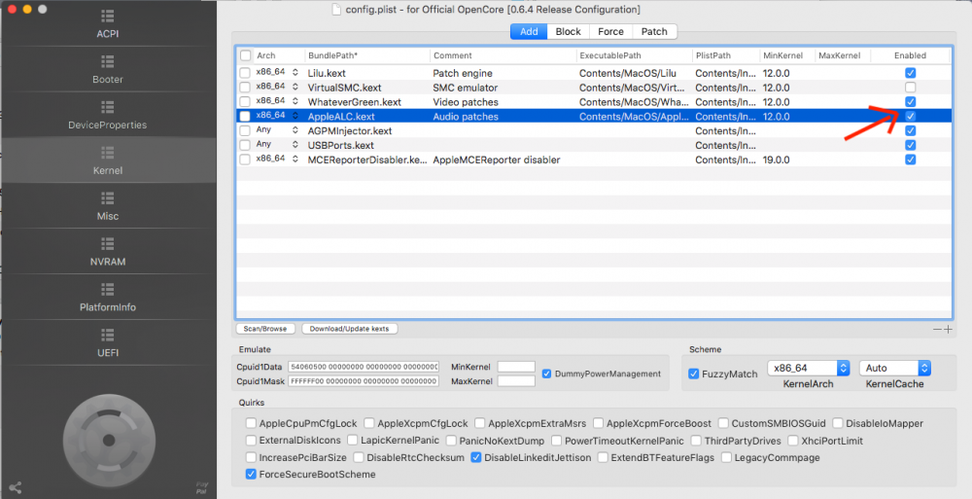Change Arch stepper for VirtualSMC.kext

[295, 87]
